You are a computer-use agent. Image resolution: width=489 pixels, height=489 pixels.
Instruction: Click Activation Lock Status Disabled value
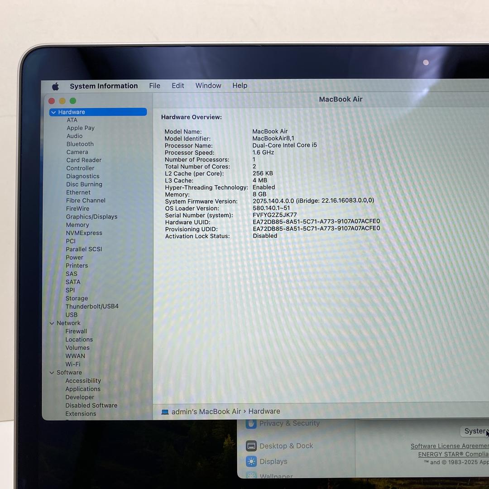coord(265,236)
